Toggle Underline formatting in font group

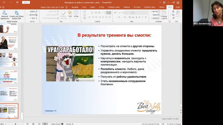(139, 17)
